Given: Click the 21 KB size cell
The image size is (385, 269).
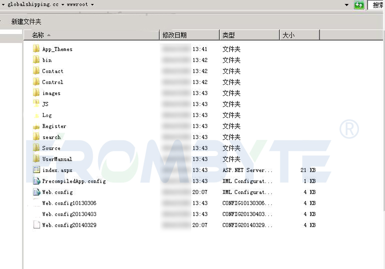Looking at the screenshot, I should pos(308,170).
